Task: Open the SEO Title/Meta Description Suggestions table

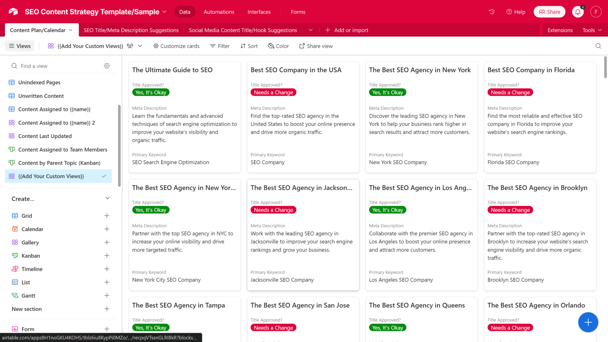Action: pyautogui.click(x=131, y=30)
